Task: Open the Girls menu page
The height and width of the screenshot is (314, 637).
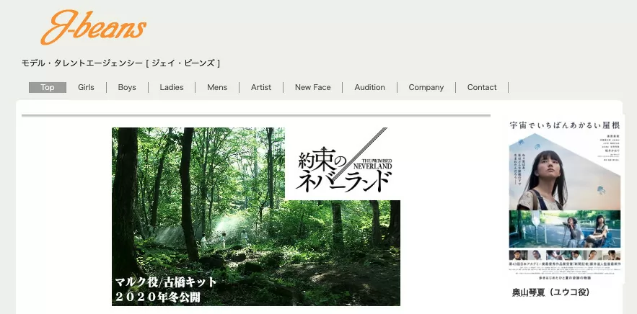Action: pos(86,87)
